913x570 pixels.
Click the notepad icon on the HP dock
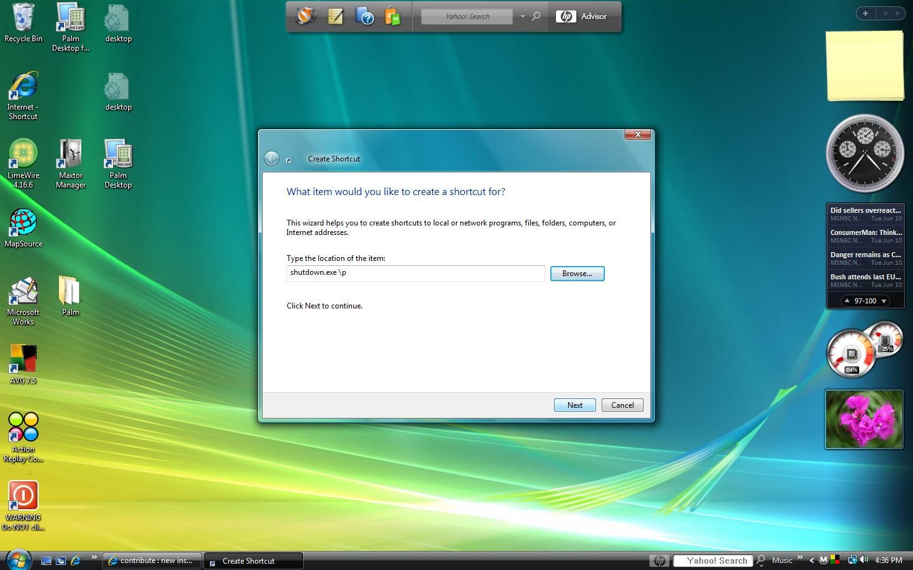pyautogui.click(x=335, y=16)
